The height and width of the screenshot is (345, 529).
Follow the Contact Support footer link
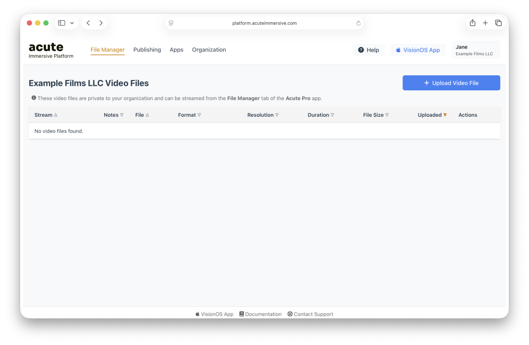tap(310, 314)
